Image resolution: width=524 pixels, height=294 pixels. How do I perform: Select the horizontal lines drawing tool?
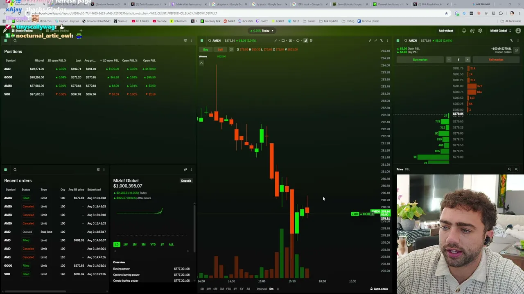290,40
